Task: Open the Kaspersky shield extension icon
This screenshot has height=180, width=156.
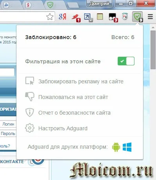Action: click(x=125, y=17)
